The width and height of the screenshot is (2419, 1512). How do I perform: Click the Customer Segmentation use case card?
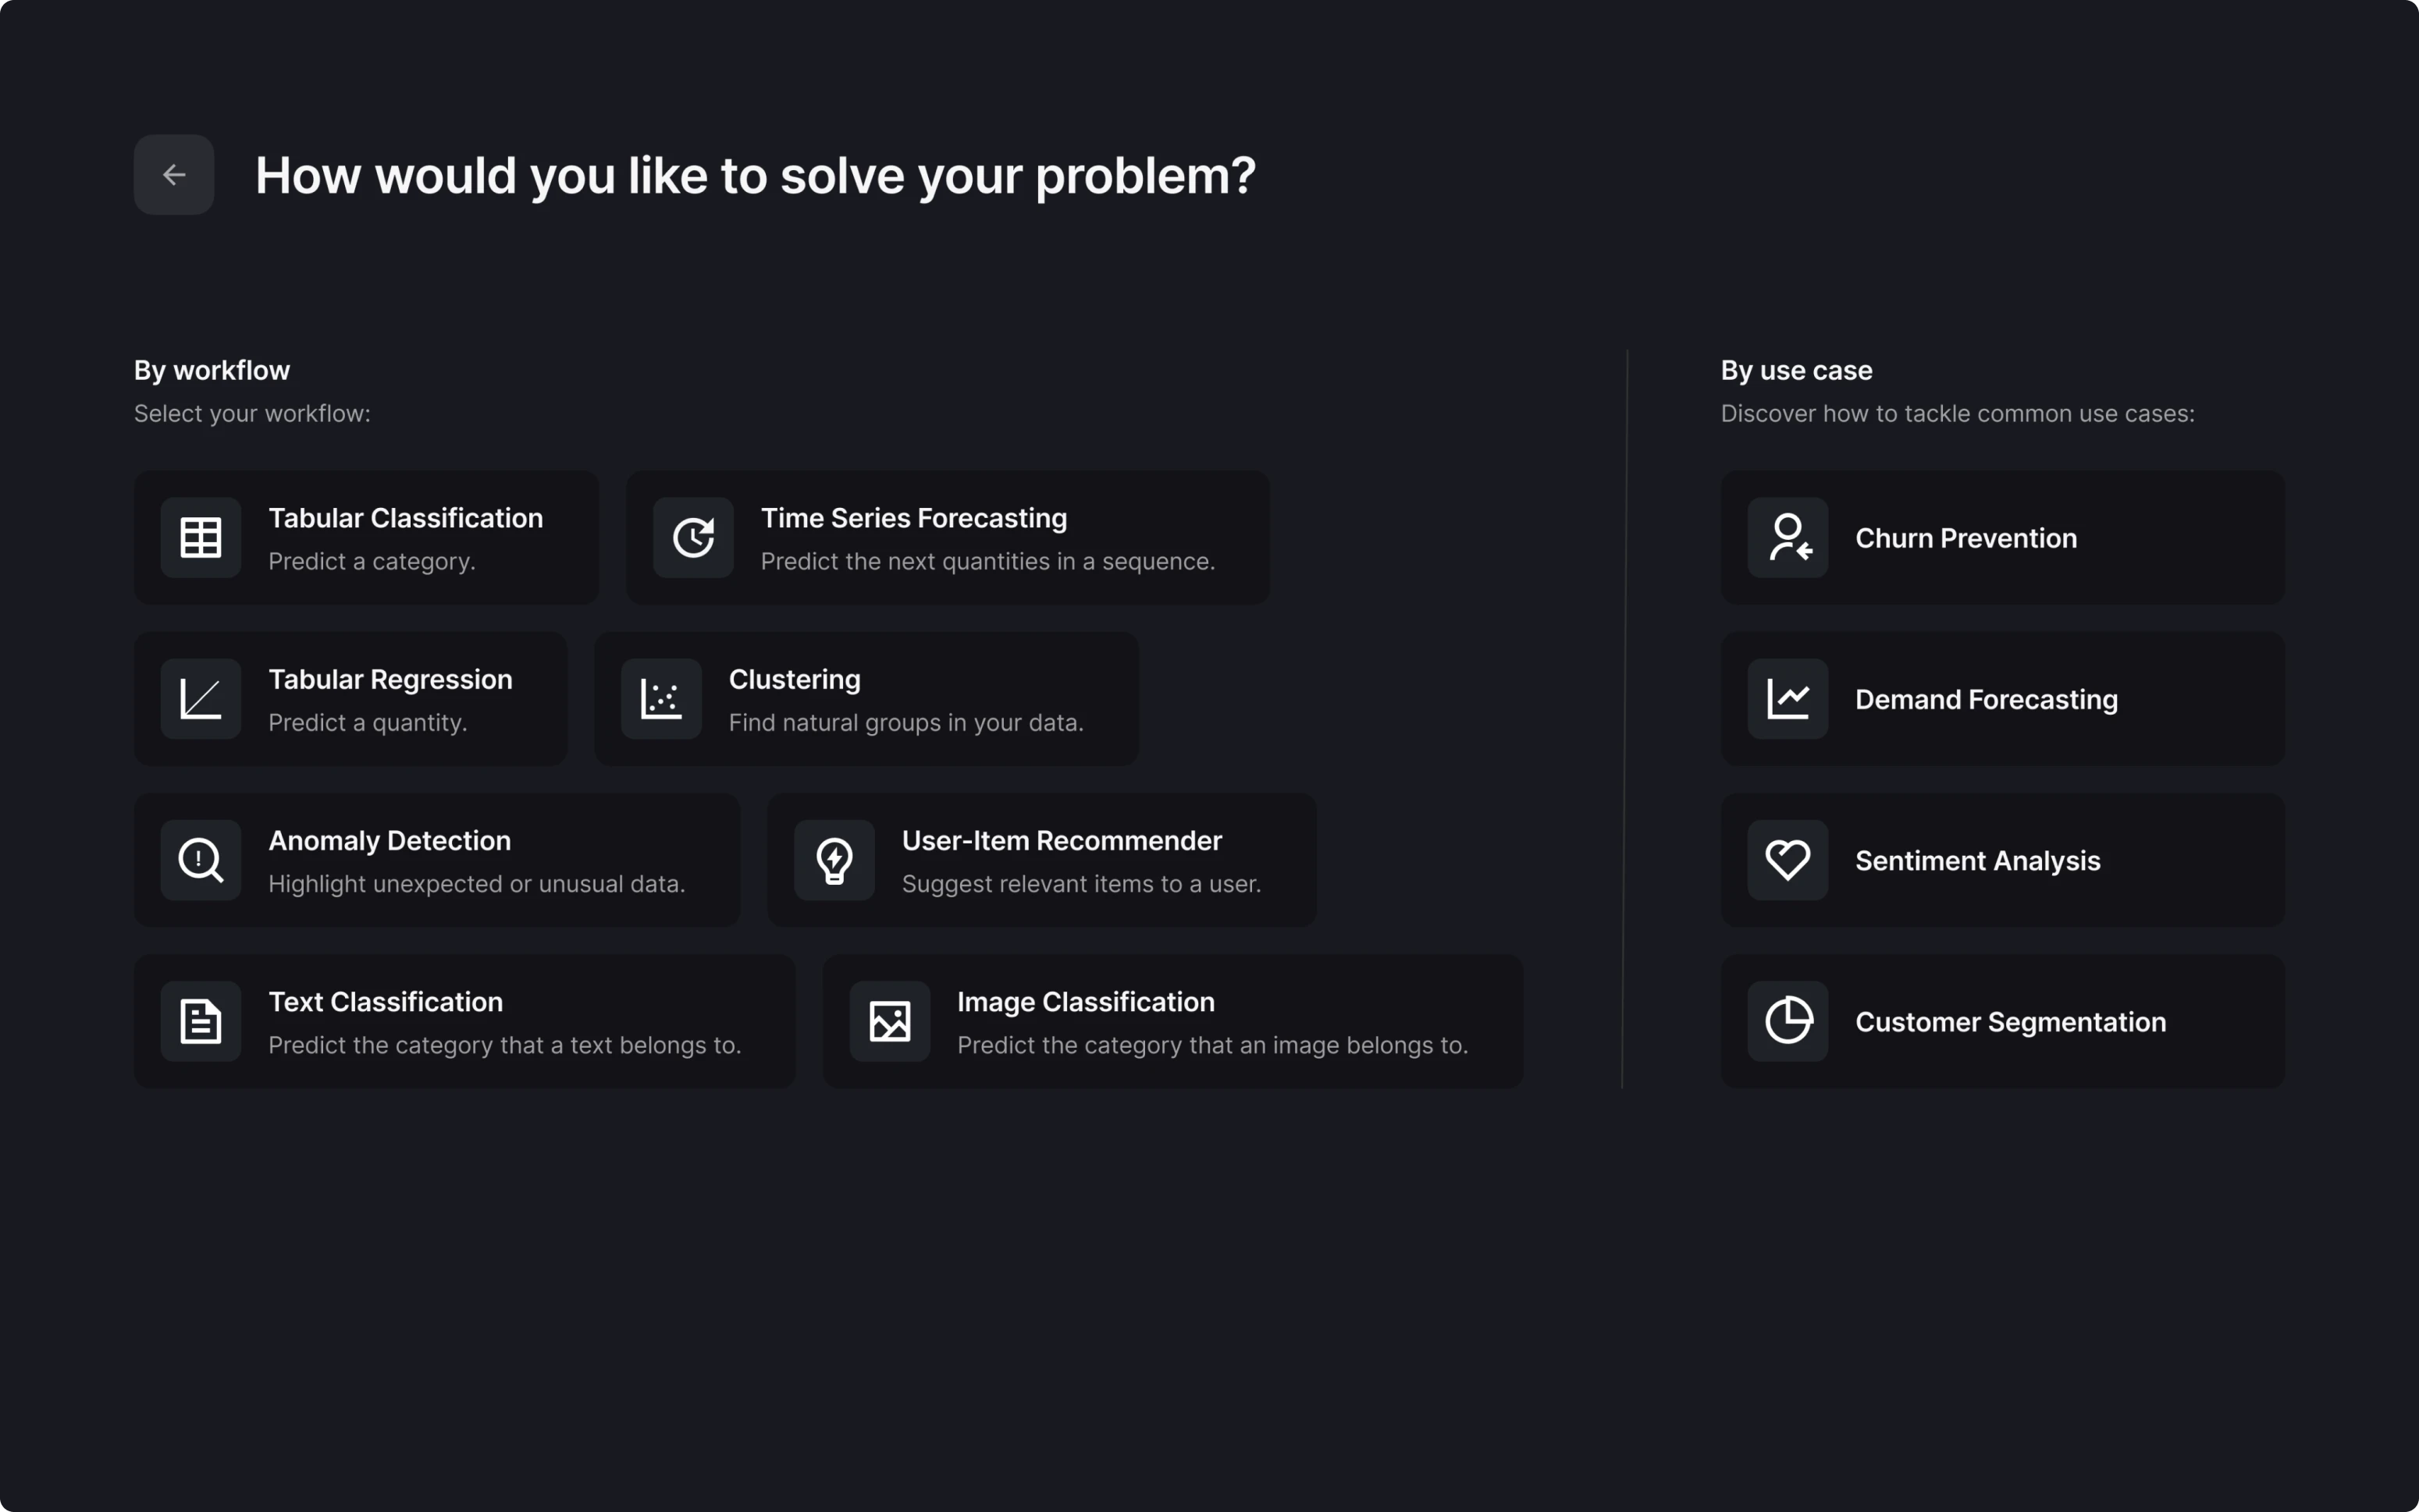(x=2002, y=1021)
